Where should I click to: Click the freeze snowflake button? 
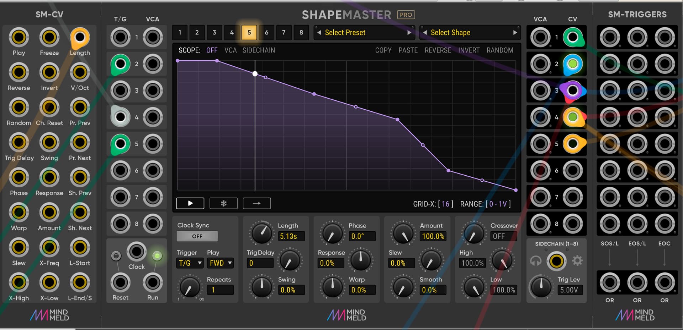223,203
